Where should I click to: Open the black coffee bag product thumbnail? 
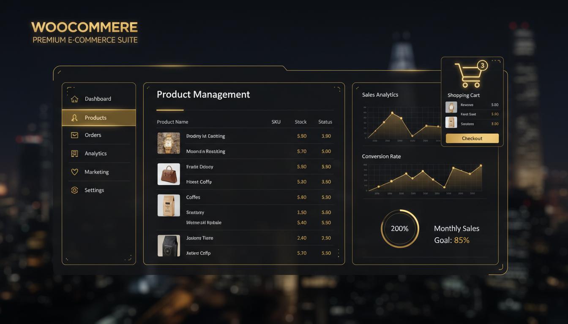pos(169,246)
